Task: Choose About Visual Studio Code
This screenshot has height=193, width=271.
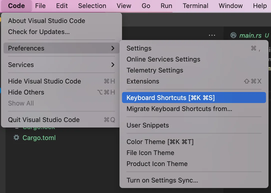Action: coord(61,21)
